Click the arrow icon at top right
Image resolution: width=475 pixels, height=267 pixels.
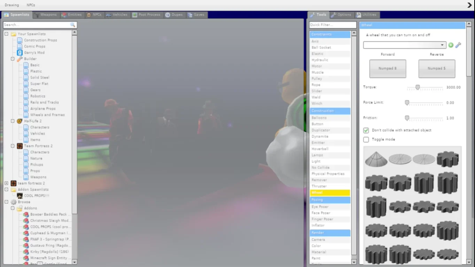point(469,5)
